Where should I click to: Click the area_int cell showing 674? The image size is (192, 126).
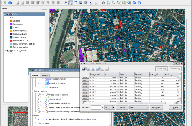(157, 80)
